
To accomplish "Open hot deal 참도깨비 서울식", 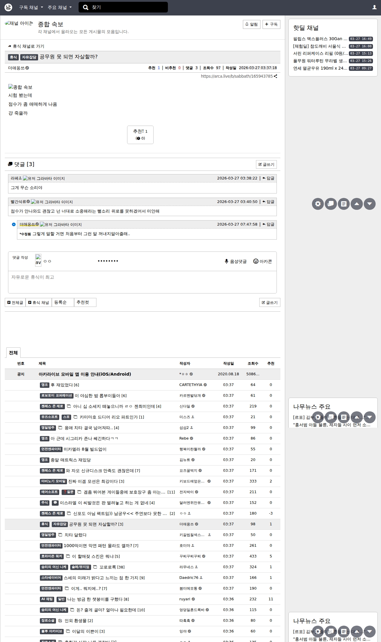I will click(319, 46).
